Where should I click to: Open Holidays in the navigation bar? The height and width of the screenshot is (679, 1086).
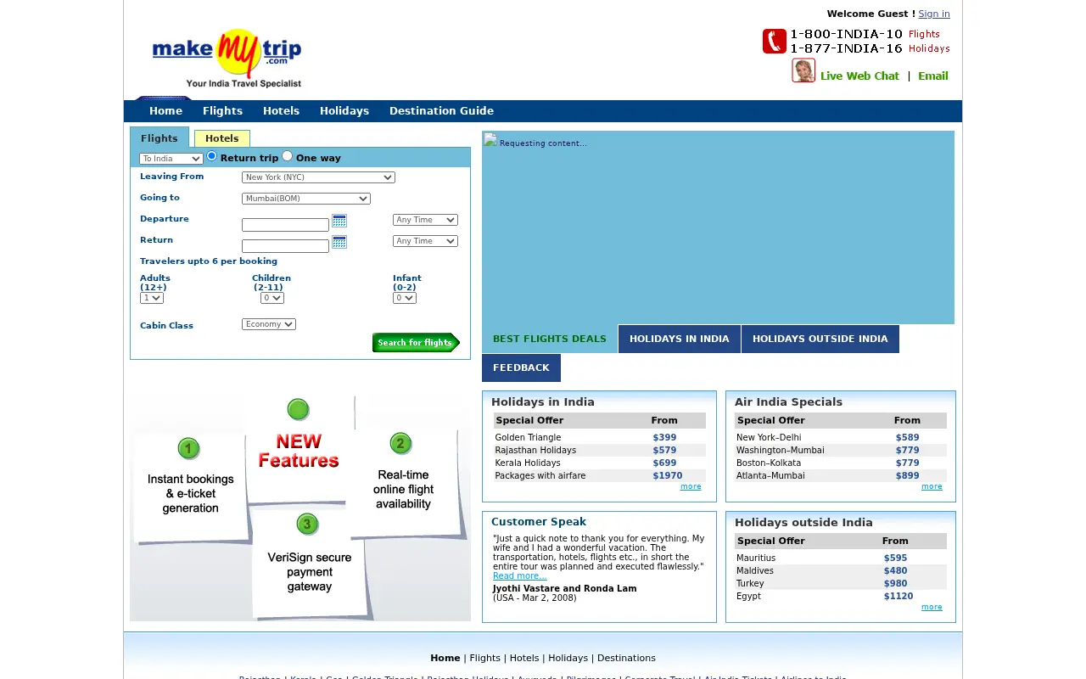tap(344, 111)
